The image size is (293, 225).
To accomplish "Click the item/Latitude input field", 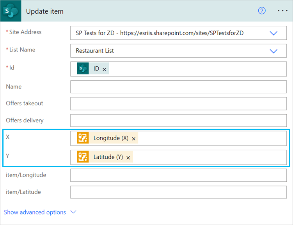I will (178, 192).
